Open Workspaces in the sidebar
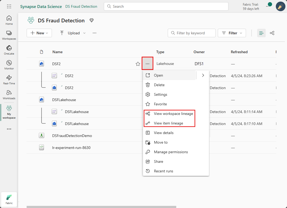Viewport: 287px width, 208px height. coord(9,35)
